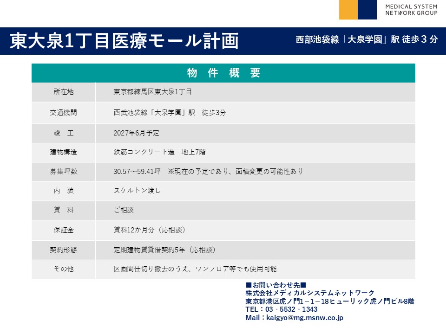Click the address 東京都練馬区東大泉1丁目

click(x=152, y=92)
